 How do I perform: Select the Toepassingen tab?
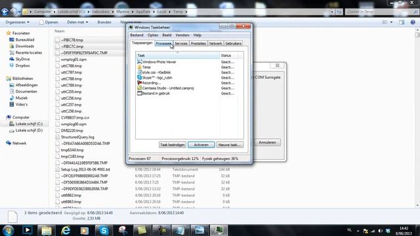click(x=142, y=43)
